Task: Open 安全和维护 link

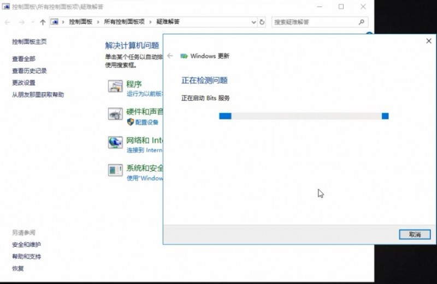Action: click(x=26, y=245)
